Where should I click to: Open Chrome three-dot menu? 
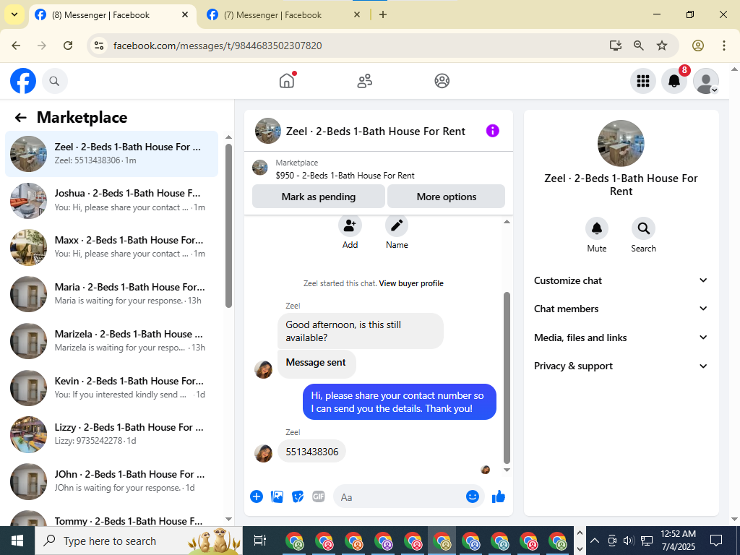coord(724,46)
